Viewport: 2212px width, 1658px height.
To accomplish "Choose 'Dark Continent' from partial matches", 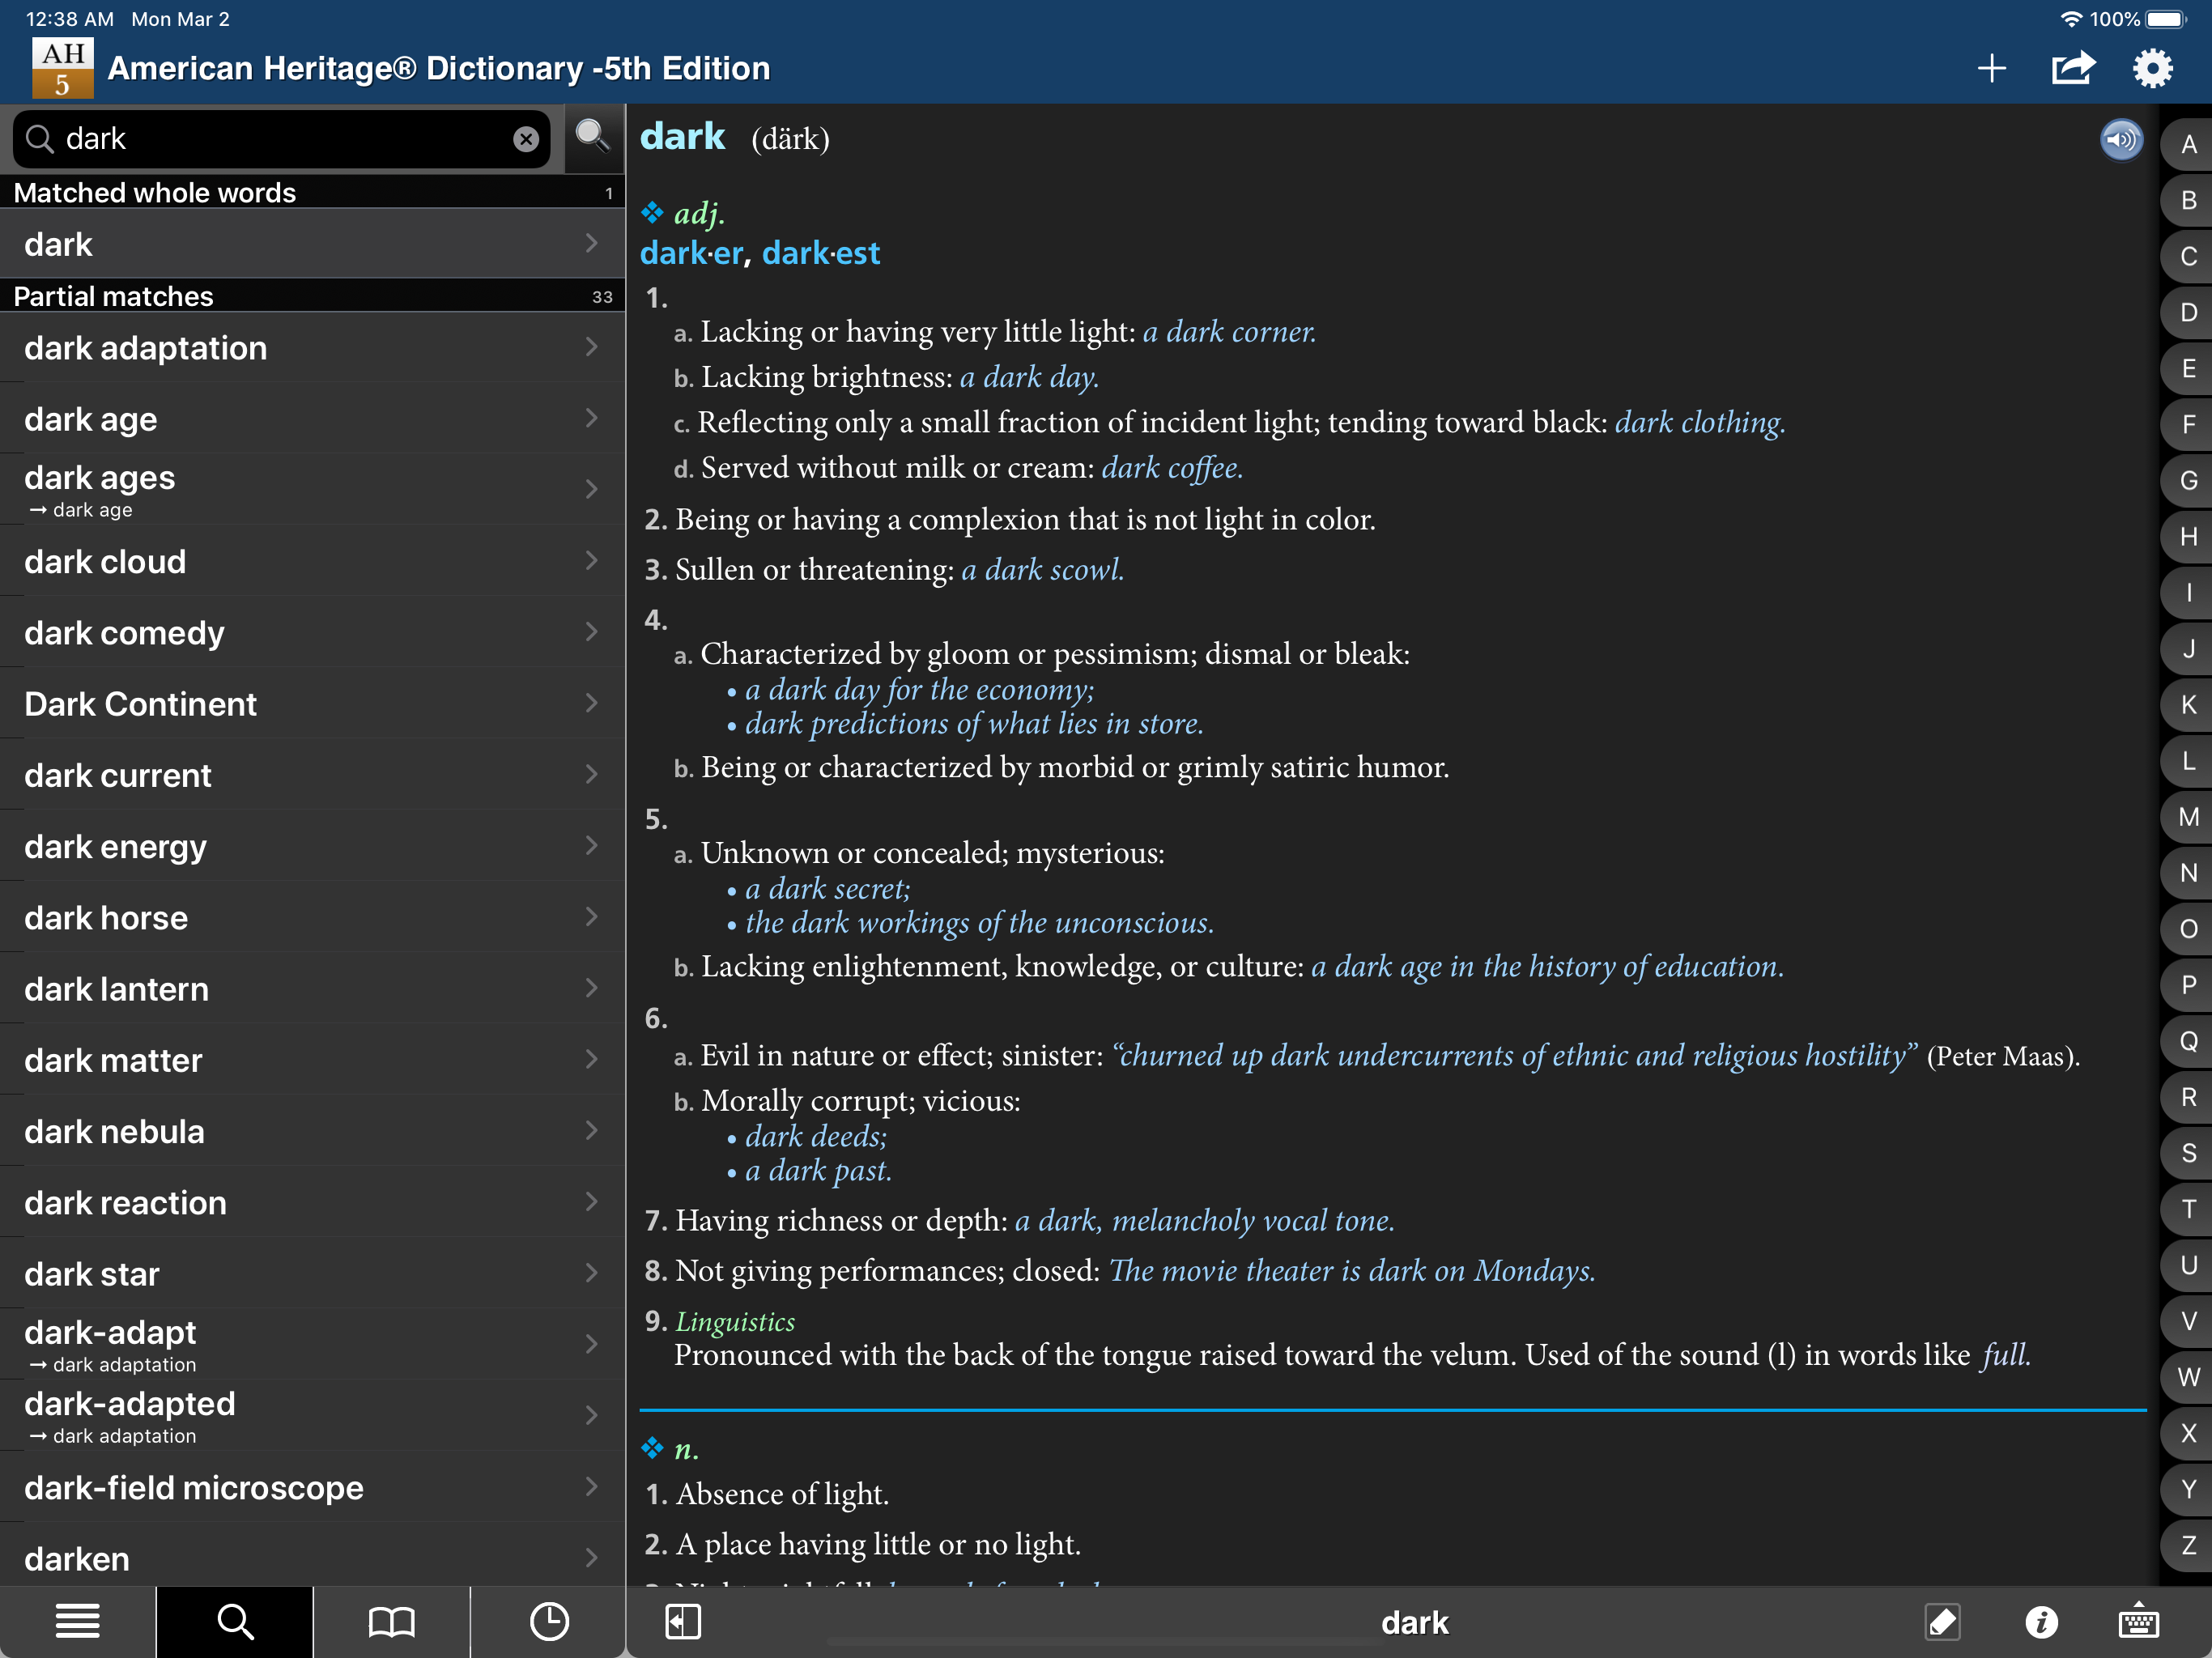I will click(x=312, y=704).
